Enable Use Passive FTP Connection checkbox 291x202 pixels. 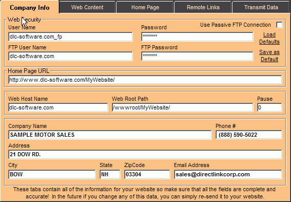[x=279, y=25]
